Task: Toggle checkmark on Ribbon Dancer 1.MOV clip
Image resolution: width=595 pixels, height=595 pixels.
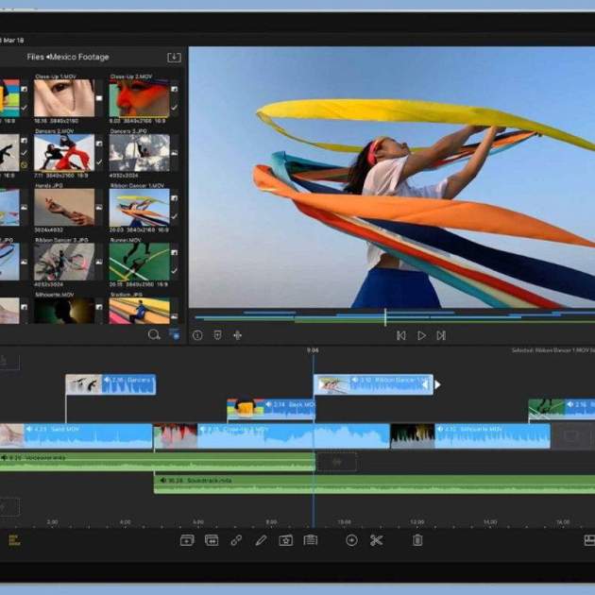Action: 175,218
